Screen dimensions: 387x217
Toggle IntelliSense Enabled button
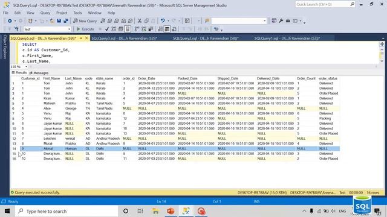pos(128,29)
